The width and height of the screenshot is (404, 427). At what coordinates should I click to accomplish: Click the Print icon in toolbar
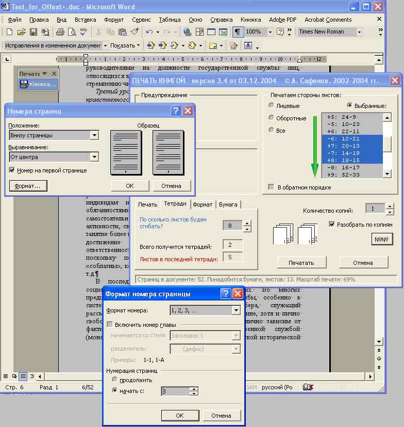click(x=60, y=32)
